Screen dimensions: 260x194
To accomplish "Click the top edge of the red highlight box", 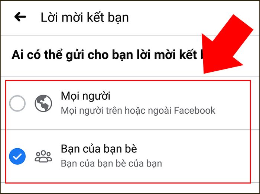I will click(x=128, y=81).
